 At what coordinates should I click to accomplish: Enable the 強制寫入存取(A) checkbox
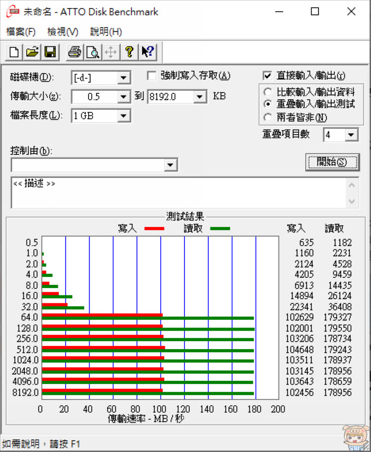click(x=152, y=76)
